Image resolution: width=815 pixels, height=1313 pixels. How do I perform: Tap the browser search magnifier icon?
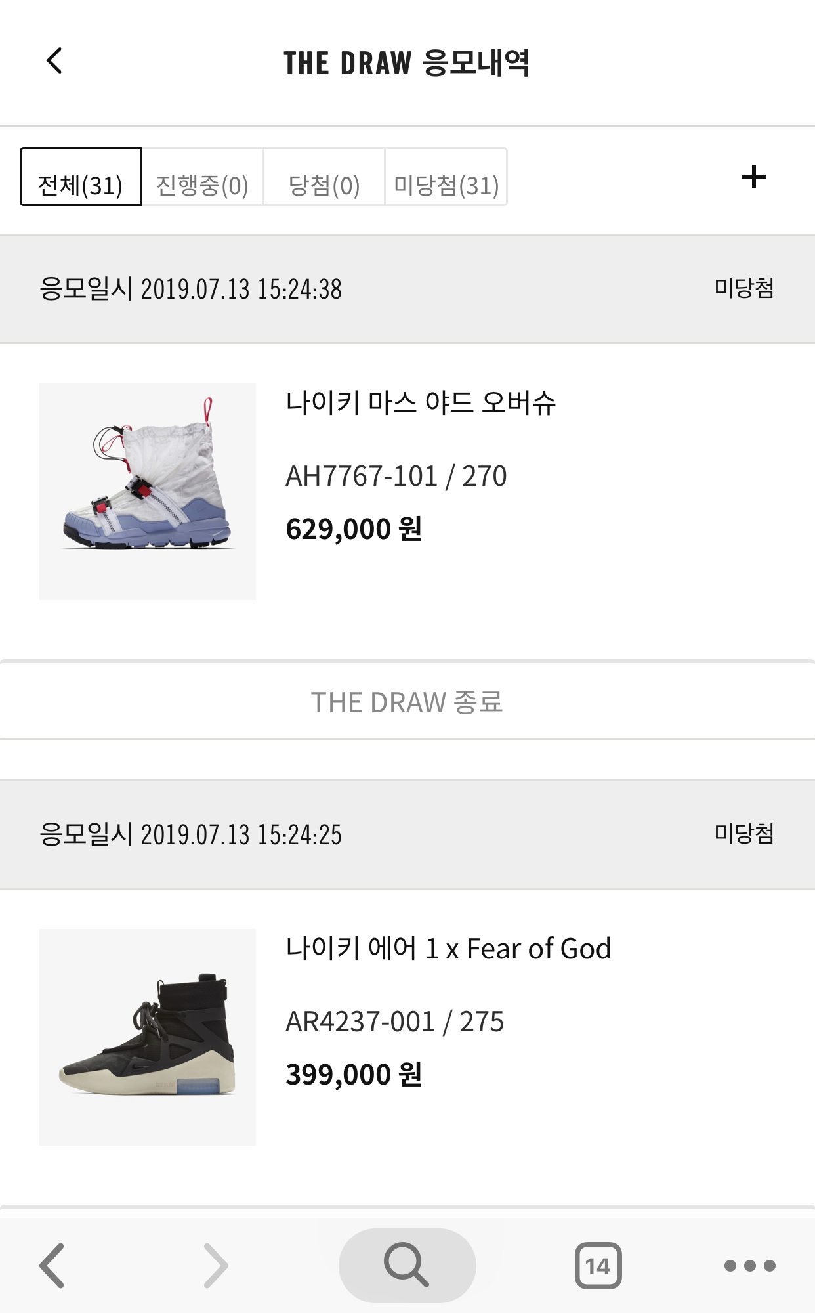coord(407,1265)
